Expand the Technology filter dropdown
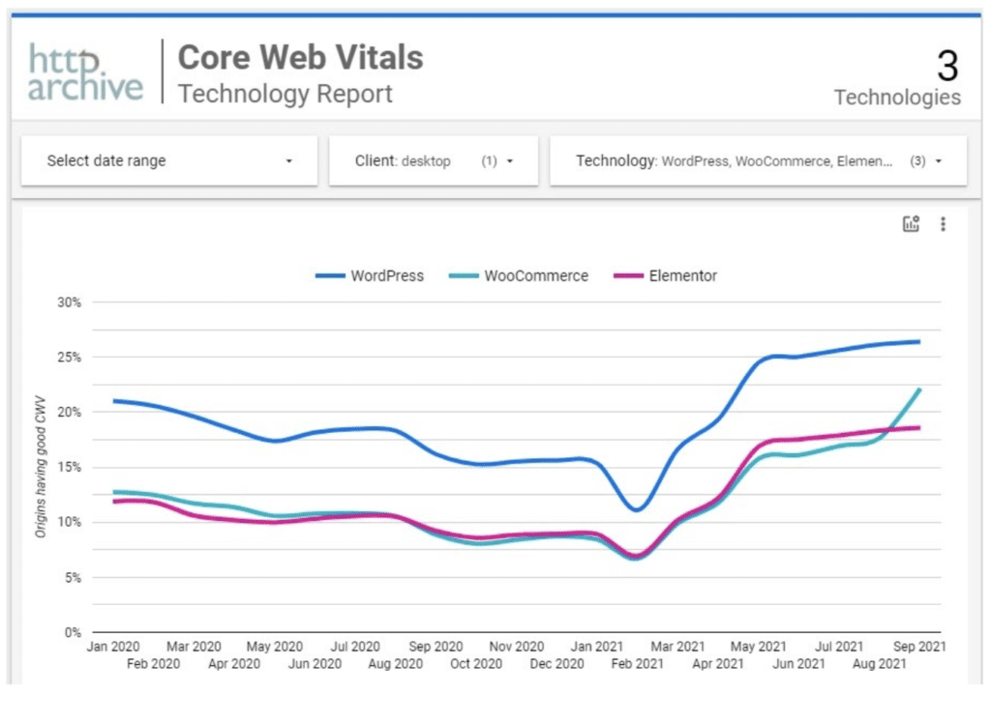The image size is (991, 721). tap(758, 161)
